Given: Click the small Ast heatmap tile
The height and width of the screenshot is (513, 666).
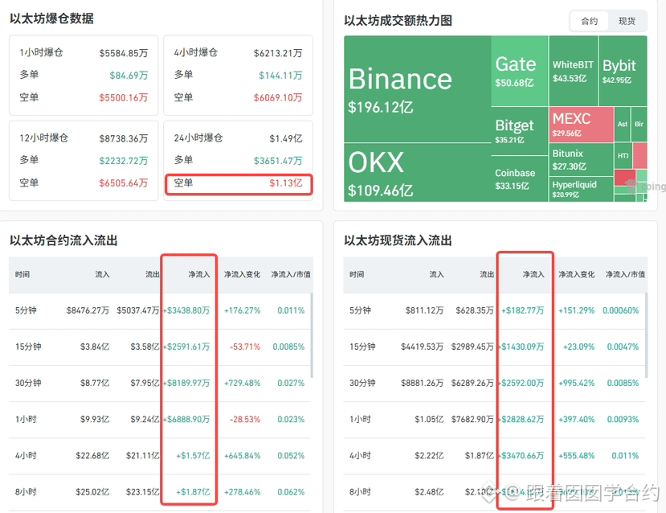Looking at the screenshot, I should (x=623, y=124).
